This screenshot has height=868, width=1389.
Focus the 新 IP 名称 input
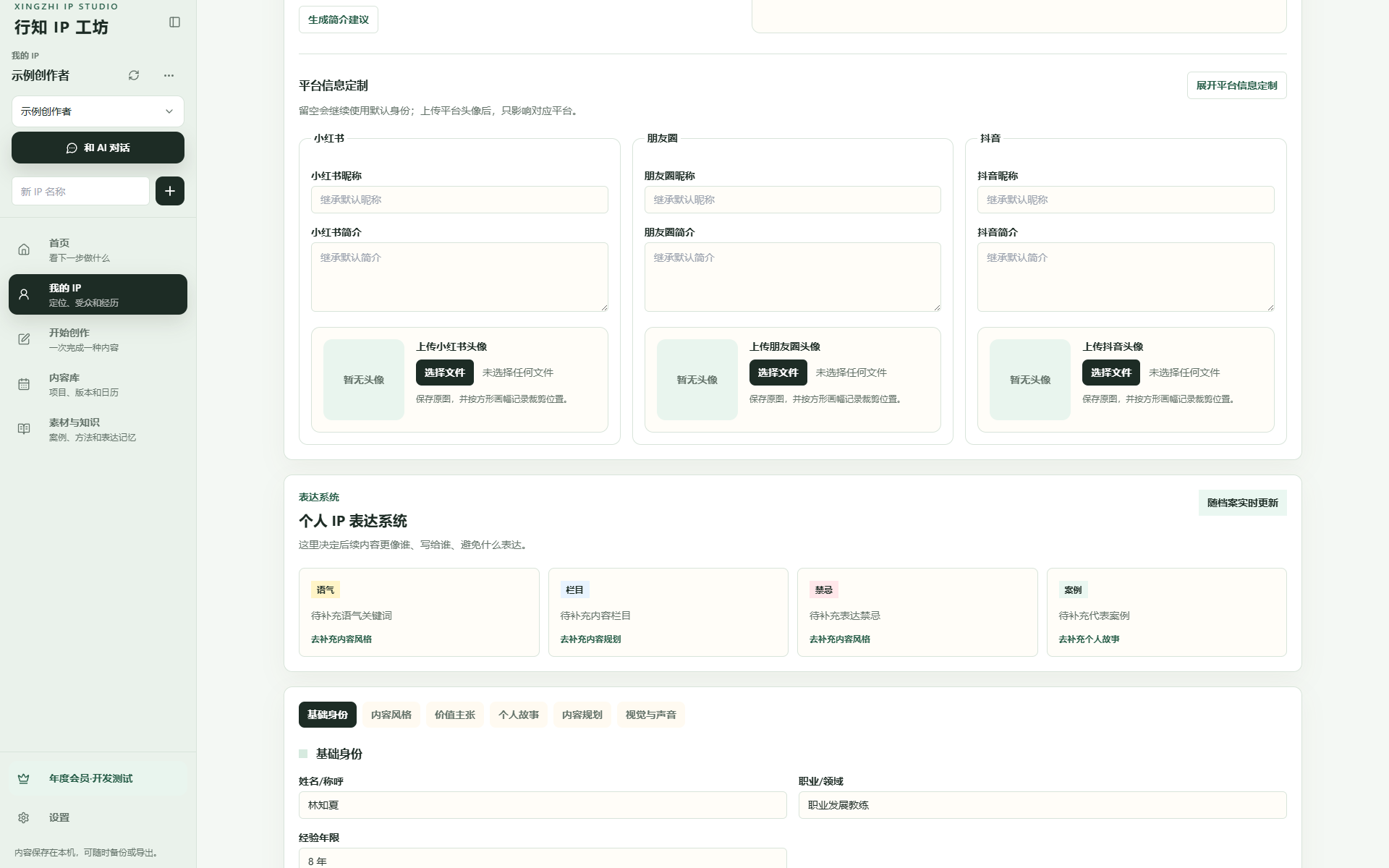point(80,191)
